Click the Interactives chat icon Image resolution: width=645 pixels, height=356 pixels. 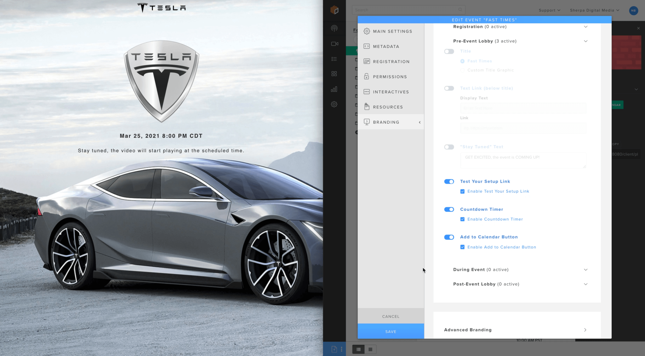[x=367, y=92]
